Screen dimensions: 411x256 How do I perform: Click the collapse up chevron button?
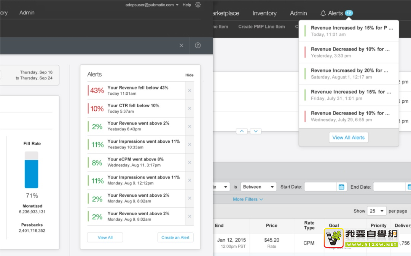click(x=242, y=131)
